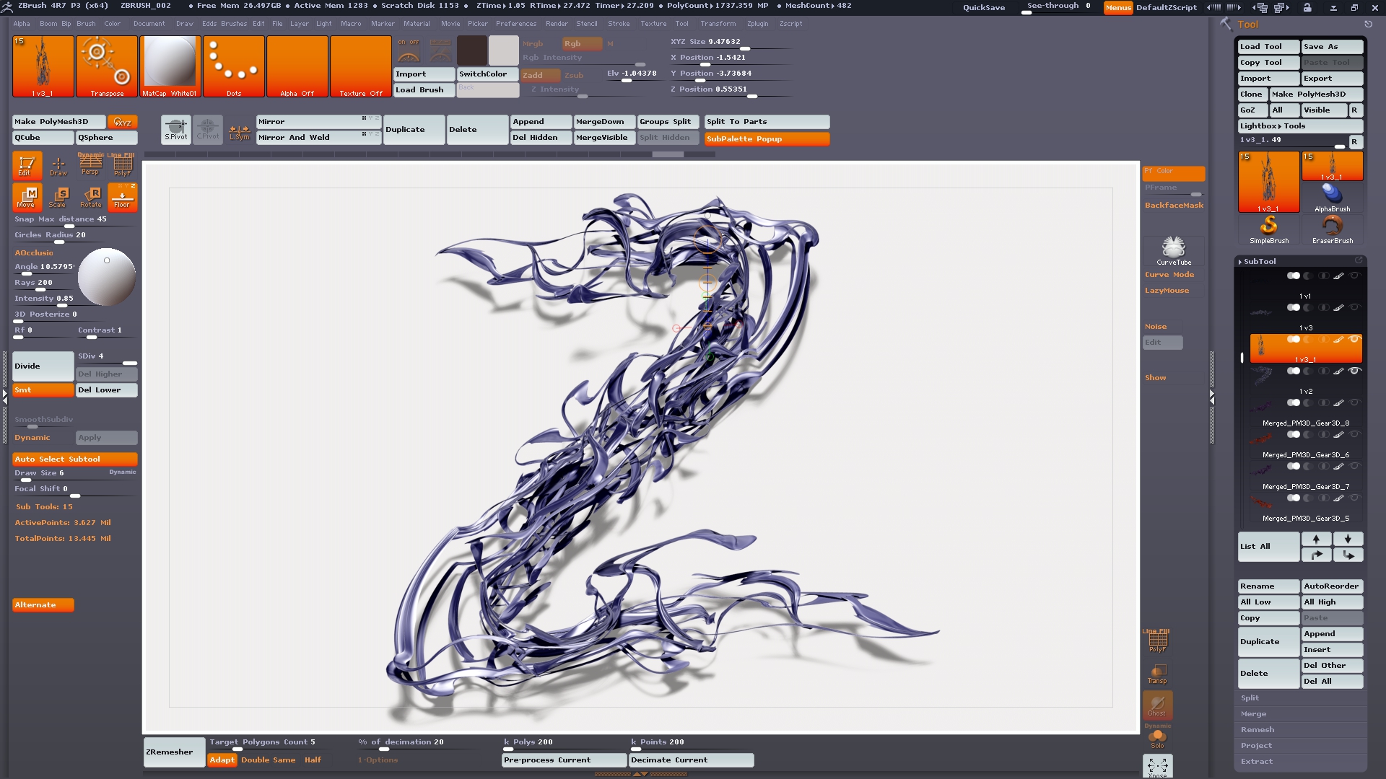The width and height of the screenshot is (1386, 779).
Task: Pick the CurveTube brush icon
Action: (1173, 249)
